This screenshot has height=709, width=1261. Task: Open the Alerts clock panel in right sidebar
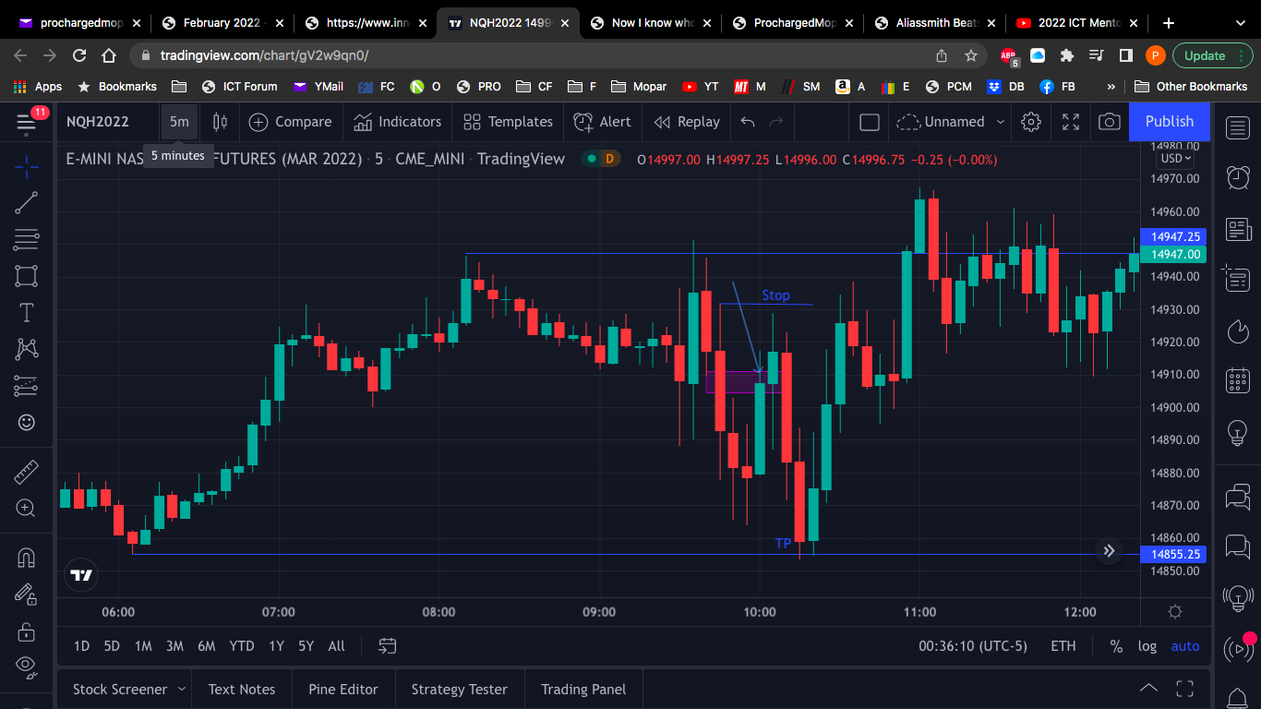click(1238, 177)
